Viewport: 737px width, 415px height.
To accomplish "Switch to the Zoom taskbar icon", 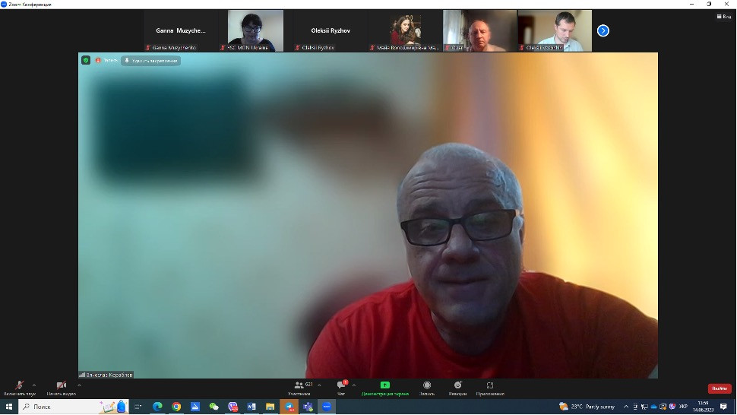I will 327,407.
